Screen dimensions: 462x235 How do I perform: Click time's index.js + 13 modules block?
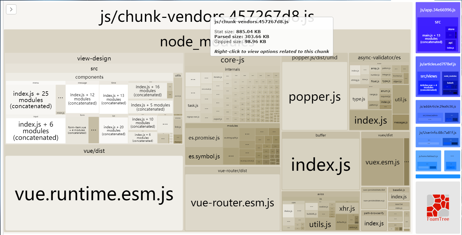(x=114, y=99)
